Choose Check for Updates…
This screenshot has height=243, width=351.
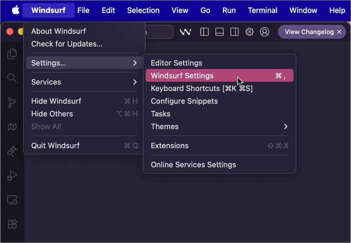point(84,44)
